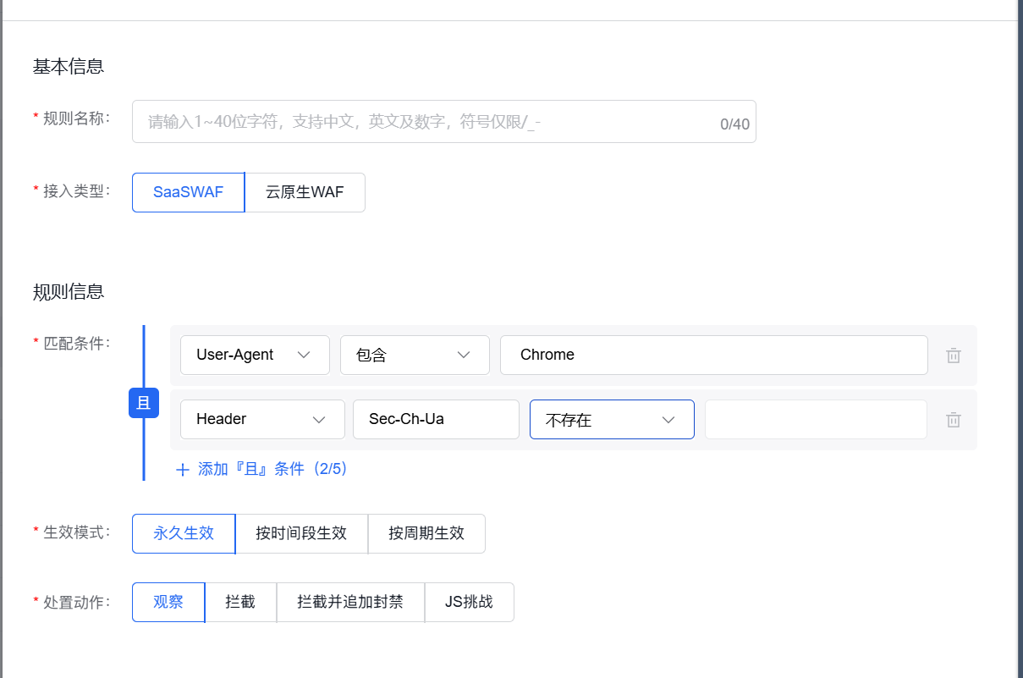Open the 不存在 operator dropdown
Viewport: 1023px width, 678px height.
point(611,419)
